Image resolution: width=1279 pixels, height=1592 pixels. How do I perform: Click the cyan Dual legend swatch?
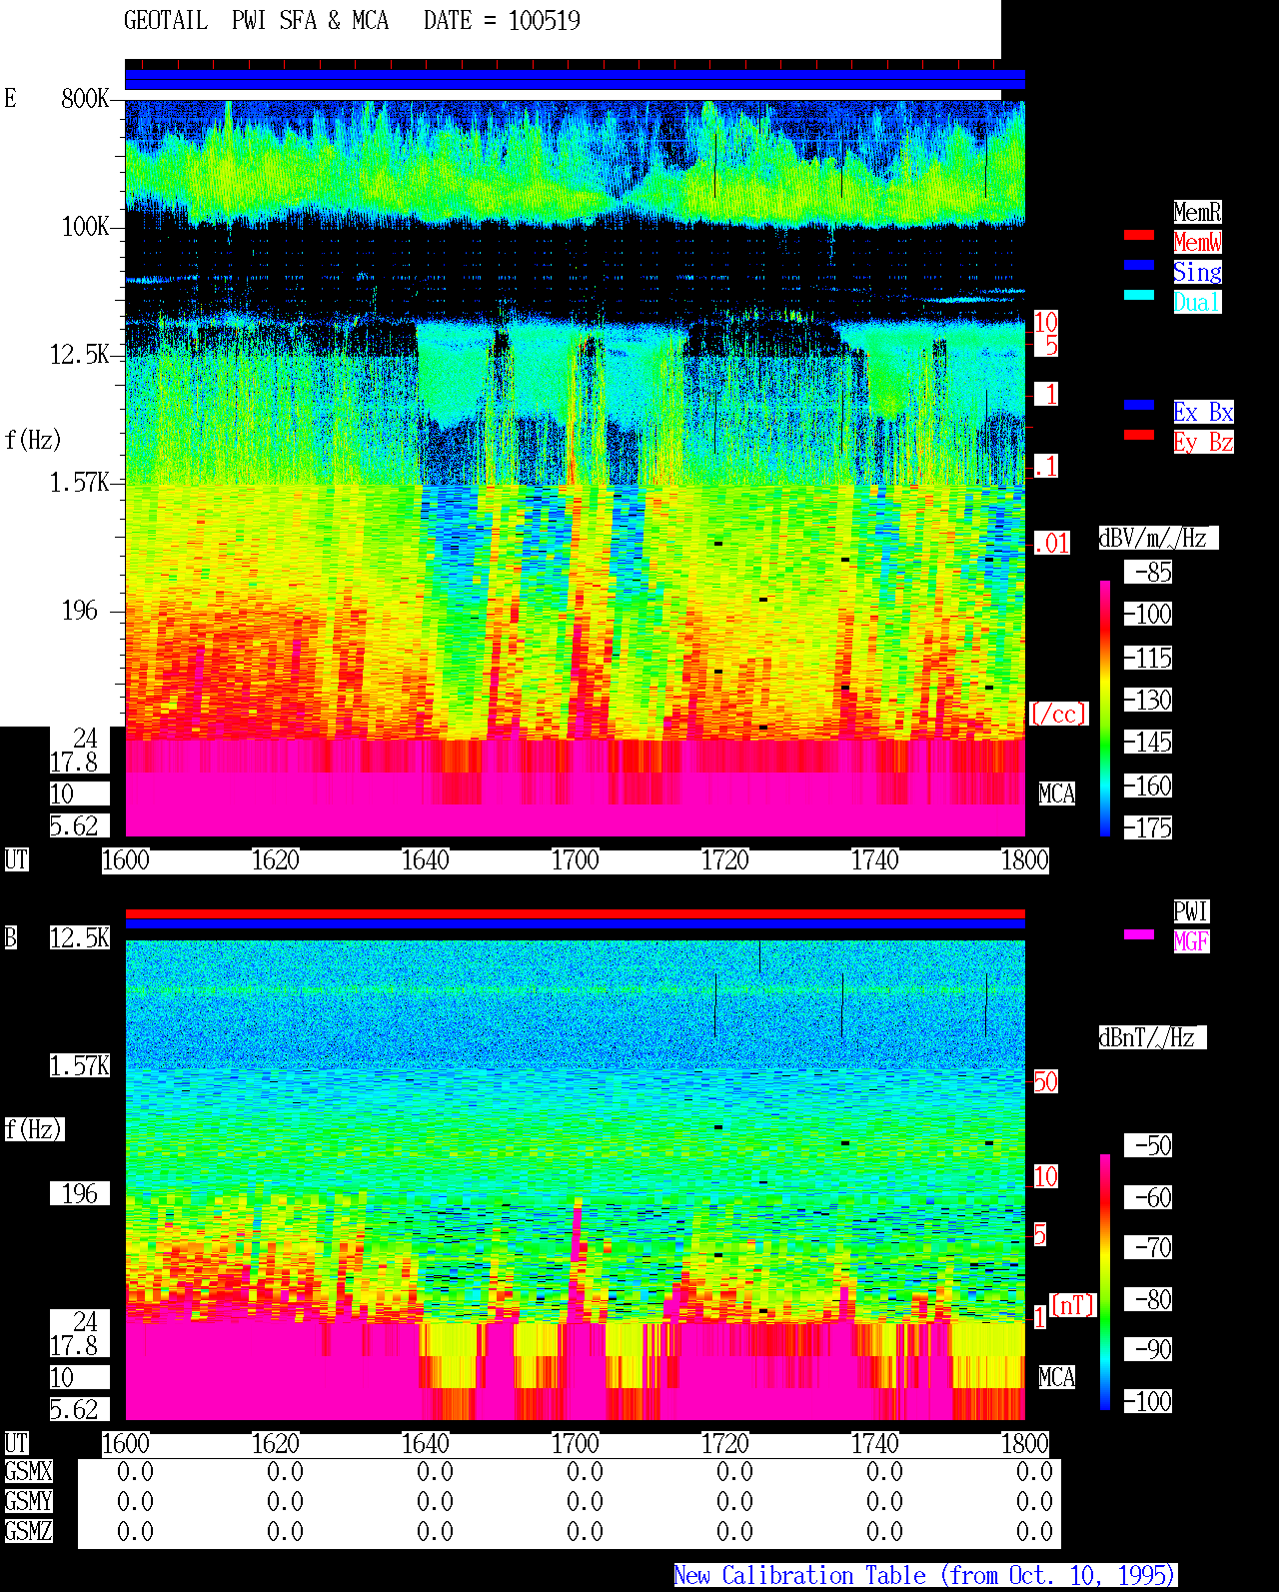tap(1139, 296)
